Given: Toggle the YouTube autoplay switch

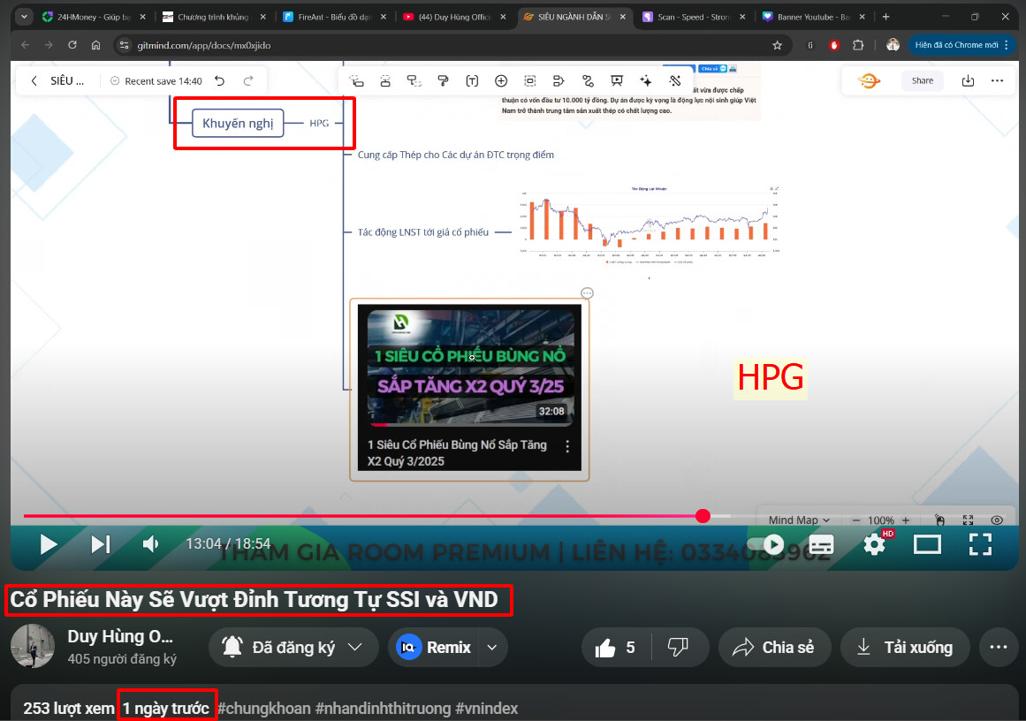Looking at the screenshot, I should click(x=766, y=544).
